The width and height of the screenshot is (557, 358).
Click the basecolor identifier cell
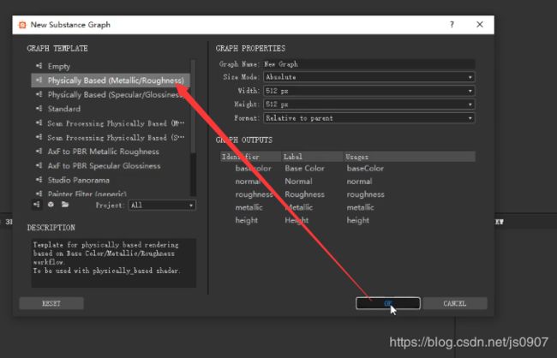(x=253, y=169)
